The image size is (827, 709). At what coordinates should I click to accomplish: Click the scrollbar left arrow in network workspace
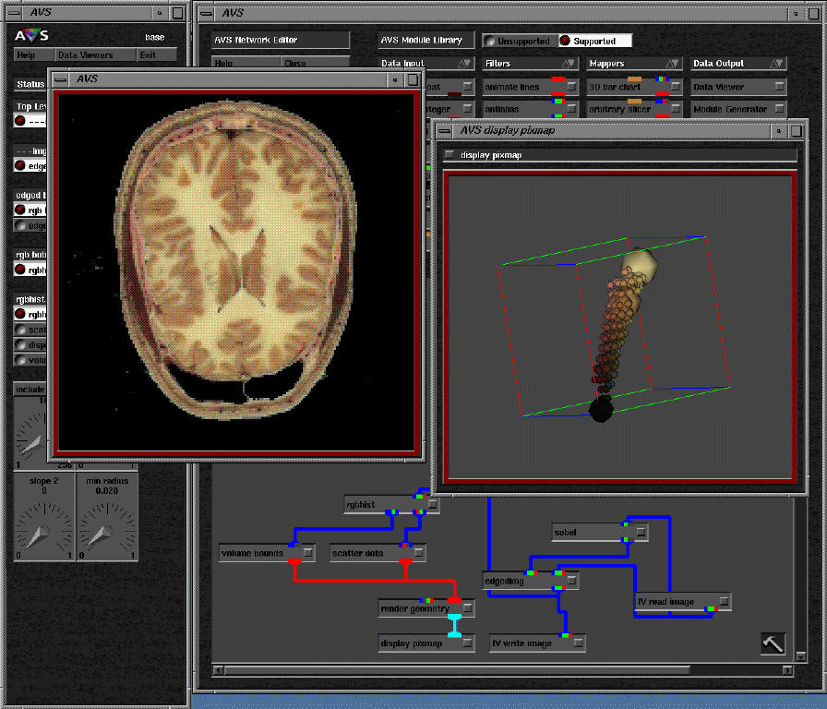pos(218,670)
